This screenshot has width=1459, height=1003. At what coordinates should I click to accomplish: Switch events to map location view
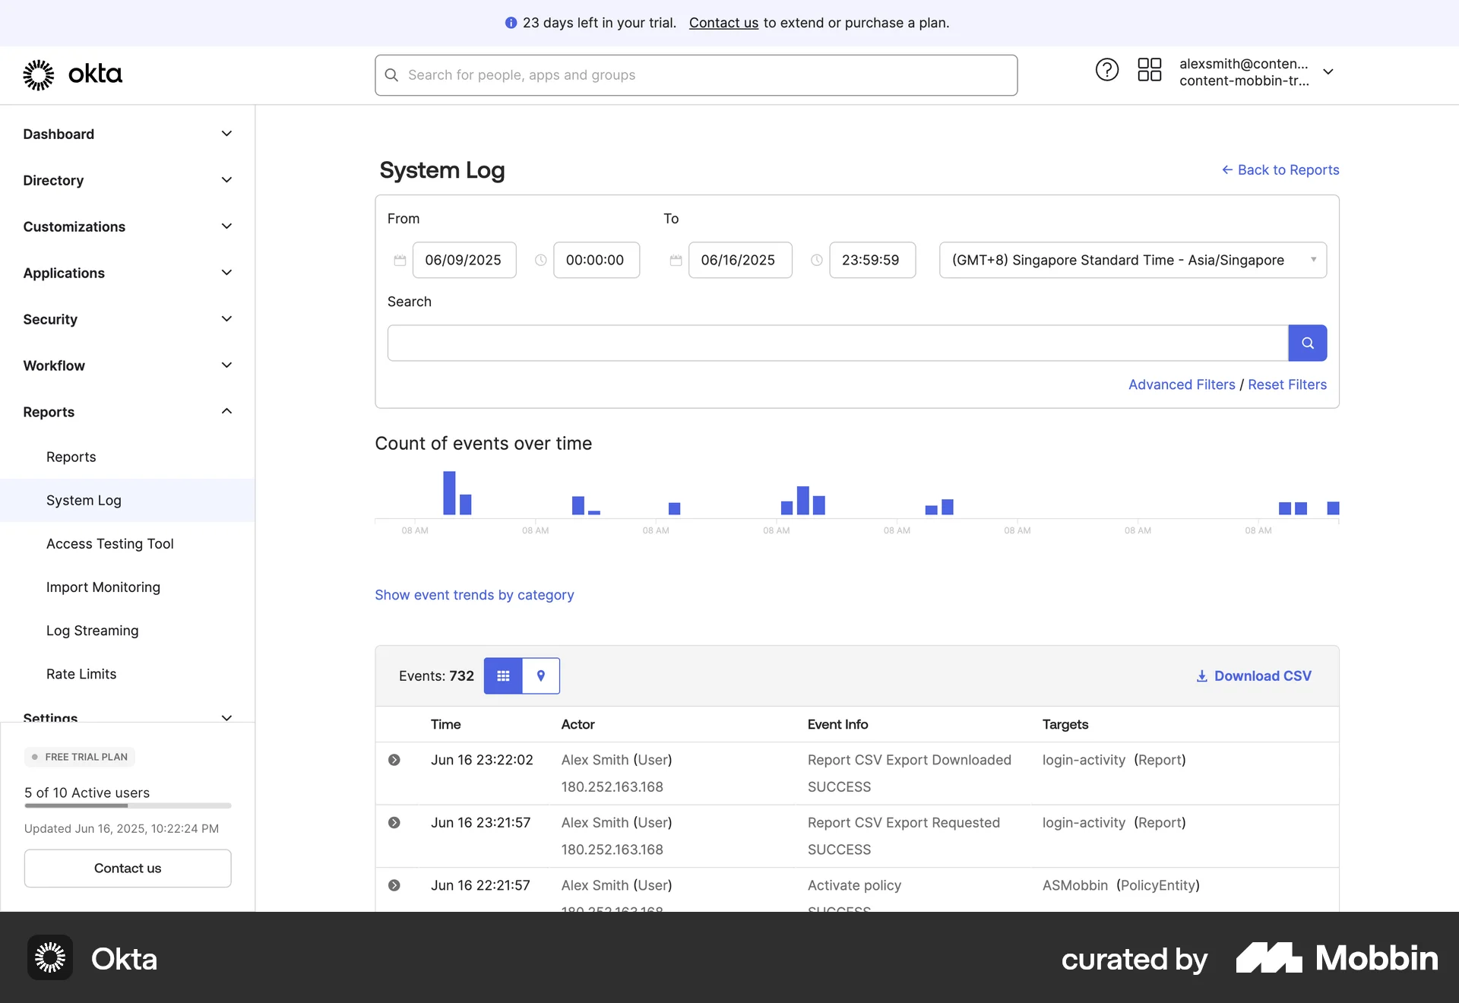coord(541,676)
